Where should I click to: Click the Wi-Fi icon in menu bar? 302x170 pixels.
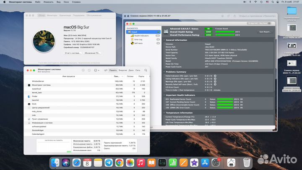(255, 2)
